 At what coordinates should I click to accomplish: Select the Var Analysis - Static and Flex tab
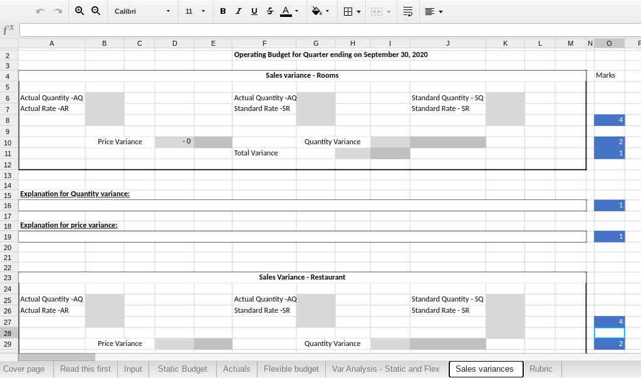(x=385, y=369)
